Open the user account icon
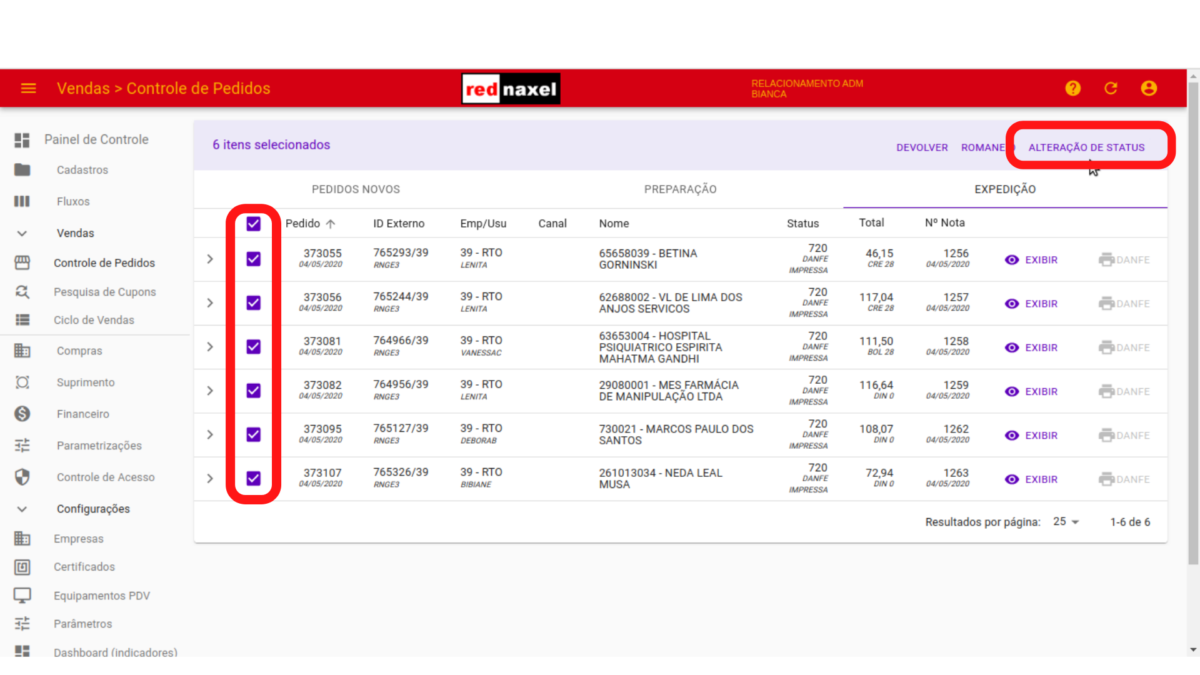The image size is (1200, 675). click(1148, 88)
